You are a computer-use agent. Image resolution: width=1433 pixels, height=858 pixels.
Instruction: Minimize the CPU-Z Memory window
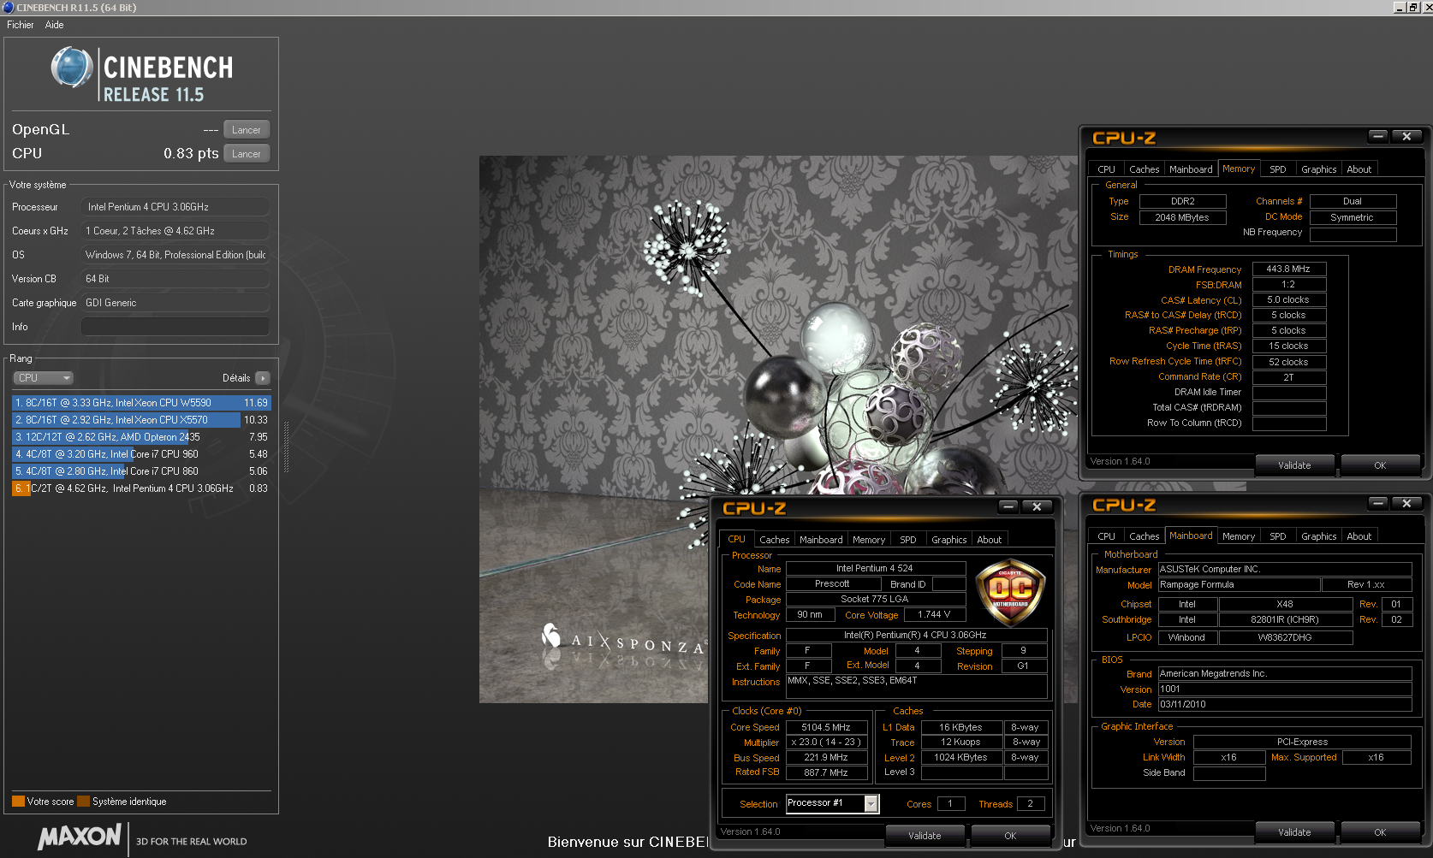(1377, 136)
